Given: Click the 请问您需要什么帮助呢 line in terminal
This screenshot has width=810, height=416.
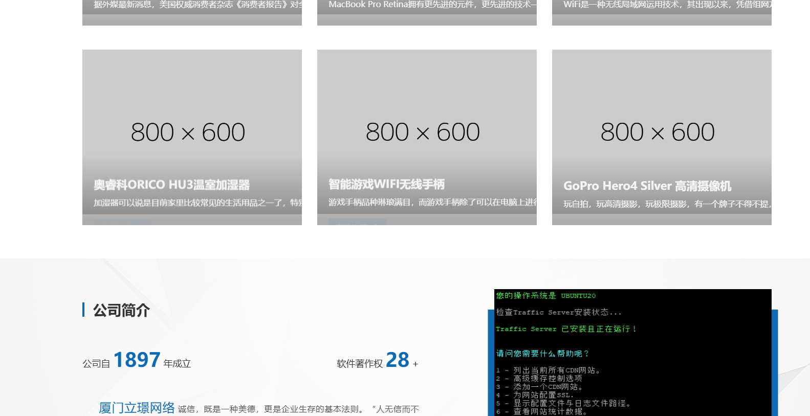Looking at the screenshot, I should click(542, 354).
